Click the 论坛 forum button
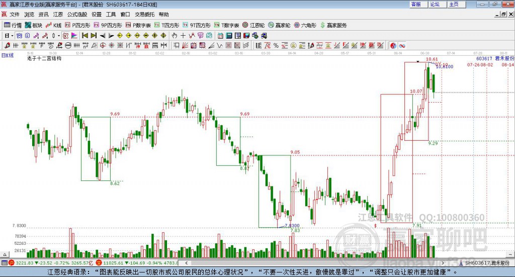515x277 pixels. pyautogui.click(x=438, y=4)
